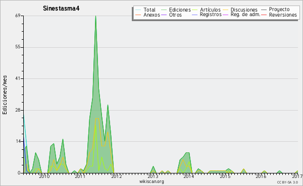The image size is (303, 186).
Task: Click the y-axis value 14
Action: [18, 141]
